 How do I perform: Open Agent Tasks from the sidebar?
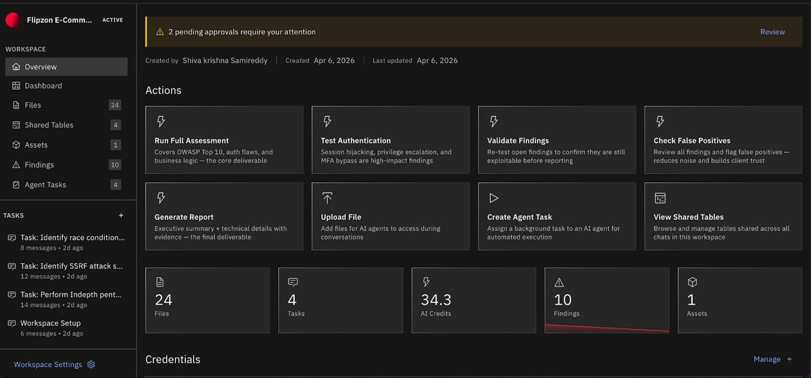tap(66, 185)
